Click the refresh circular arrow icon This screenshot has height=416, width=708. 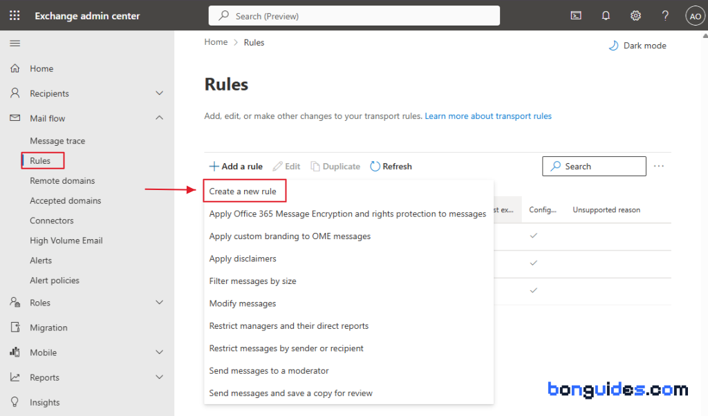click(x=375, y=167)
